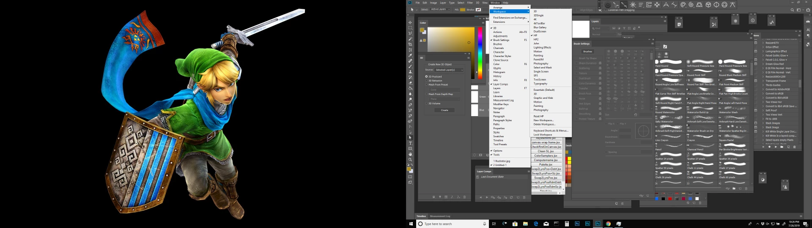Click the Fill color swatch in options bar
Screen dimensions: 812x228
click(463, 10)
